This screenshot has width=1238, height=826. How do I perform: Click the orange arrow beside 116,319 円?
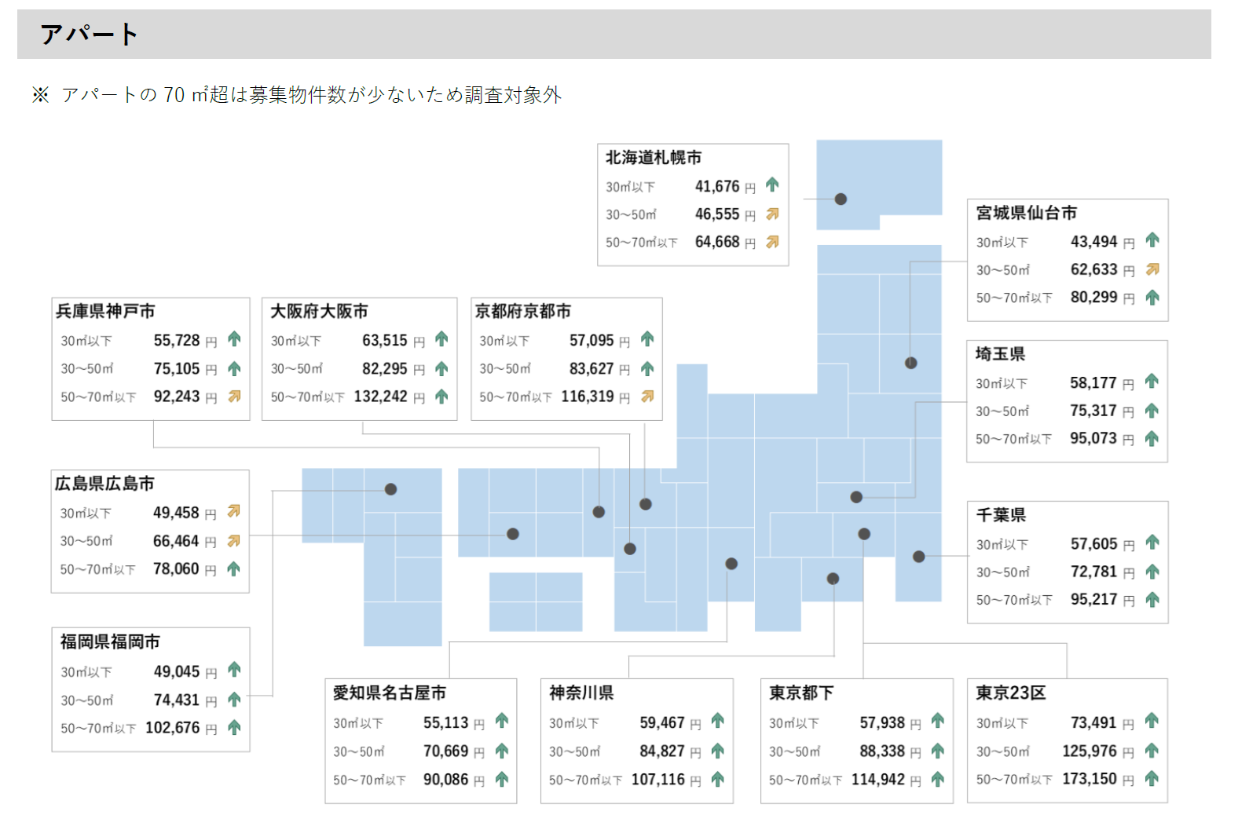click(647, 397)
